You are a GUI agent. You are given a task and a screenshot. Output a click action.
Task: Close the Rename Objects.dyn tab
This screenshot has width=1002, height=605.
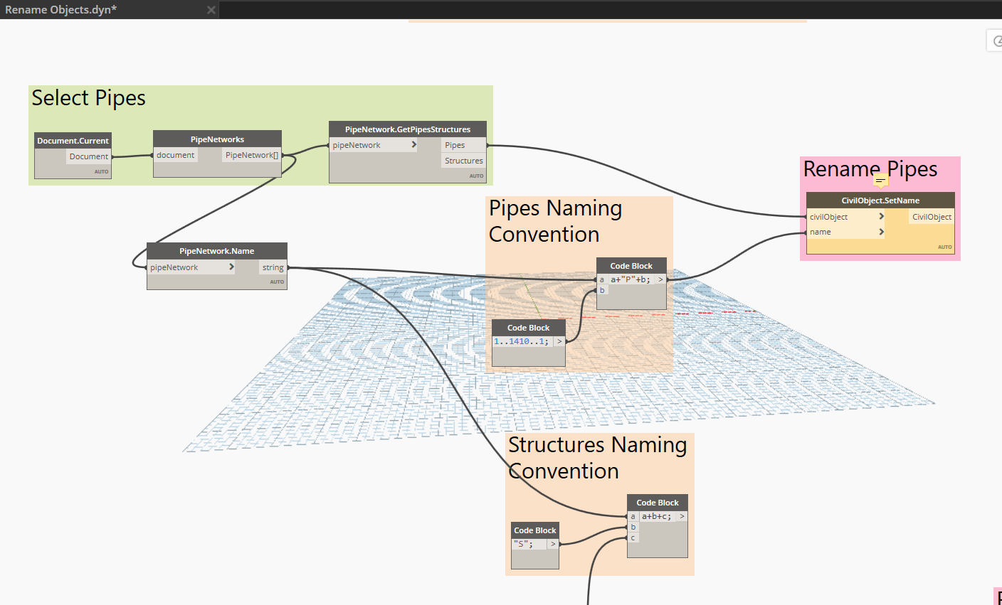pyautogui.click(x=211, y=10)
